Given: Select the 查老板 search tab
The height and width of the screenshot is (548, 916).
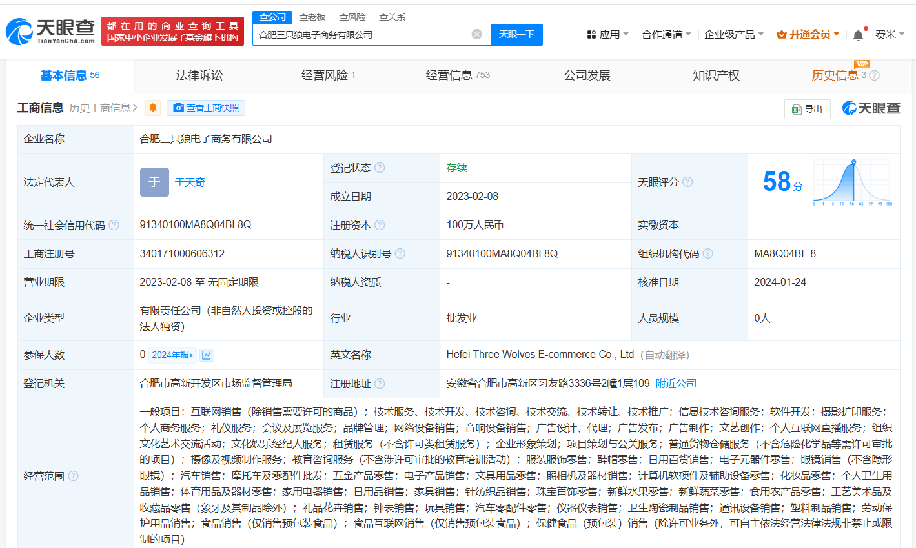Looking at the screenshot, I should pos(312,17).
